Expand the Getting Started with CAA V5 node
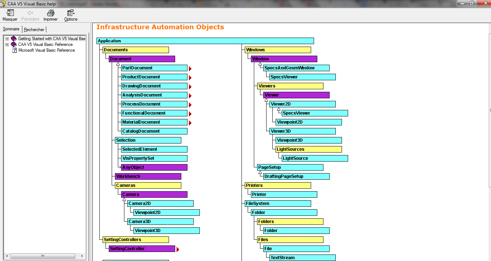Screen dimensions: 491x261 (7, 38)
